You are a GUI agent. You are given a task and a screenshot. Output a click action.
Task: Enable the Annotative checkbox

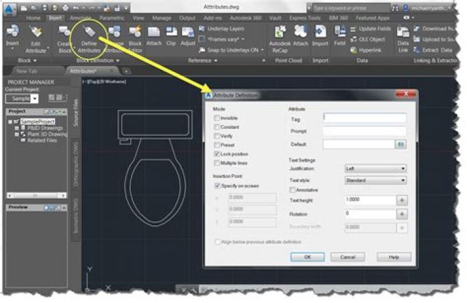tap(293, 190)
